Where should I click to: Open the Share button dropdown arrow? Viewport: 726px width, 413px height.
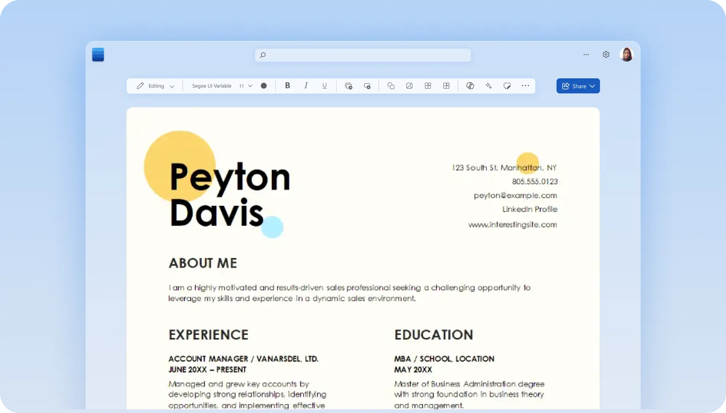tap(592, 86)
